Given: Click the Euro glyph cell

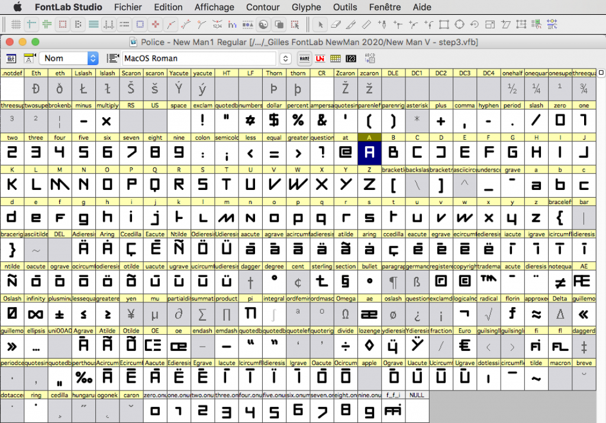Looking at the screenshot, I should [x=465, y=345].
